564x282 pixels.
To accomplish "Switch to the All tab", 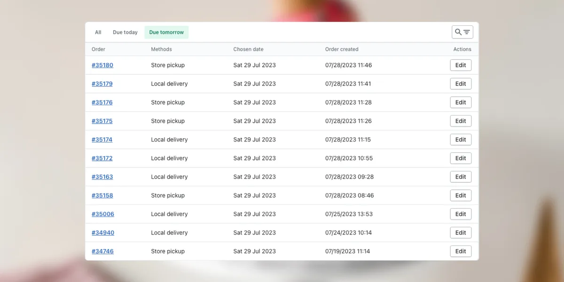I will tap(98, 32).
